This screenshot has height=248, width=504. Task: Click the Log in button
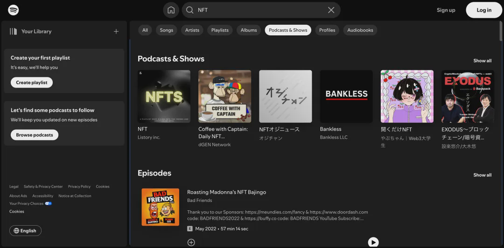[x=484, y=10]
